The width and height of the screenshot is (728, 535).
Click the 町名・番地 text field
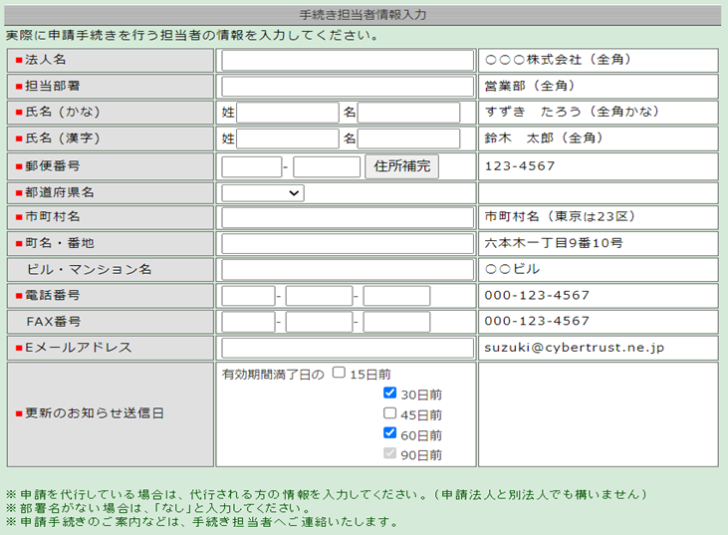pos(347,244)
